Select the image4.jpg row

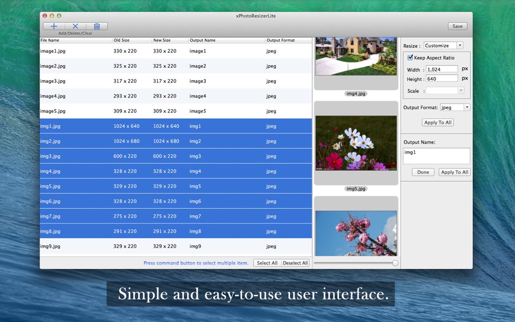(x=176, y=96)
